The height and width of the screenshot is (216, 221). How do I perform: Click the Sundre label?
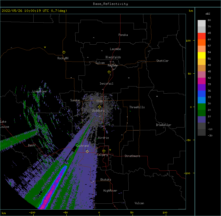click(x=75, y=100)
